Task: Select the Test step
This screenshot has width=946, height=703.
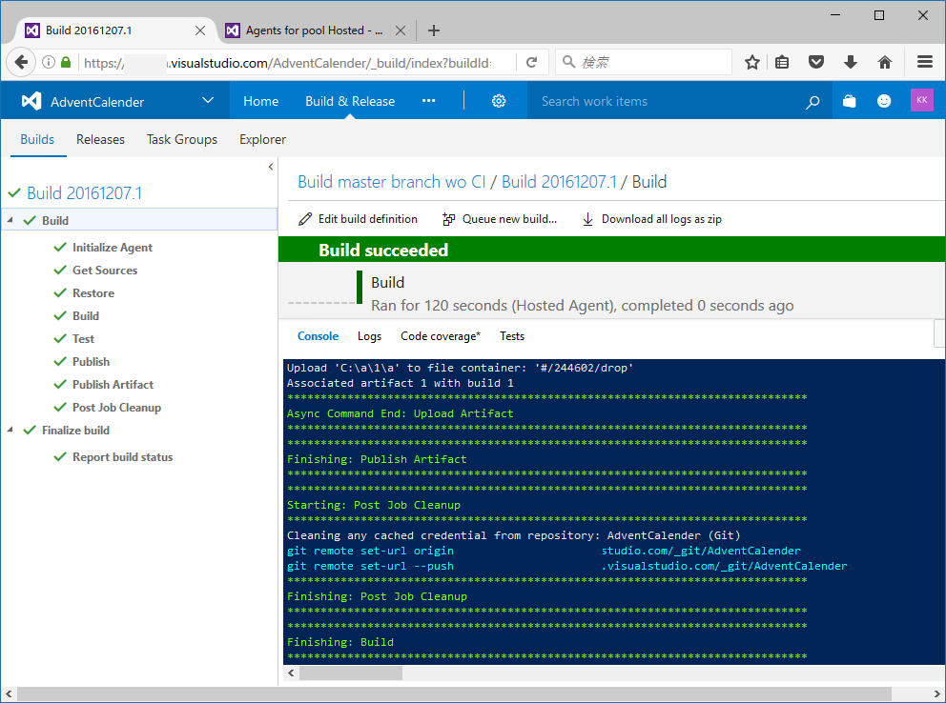Action: click(83, 339)
